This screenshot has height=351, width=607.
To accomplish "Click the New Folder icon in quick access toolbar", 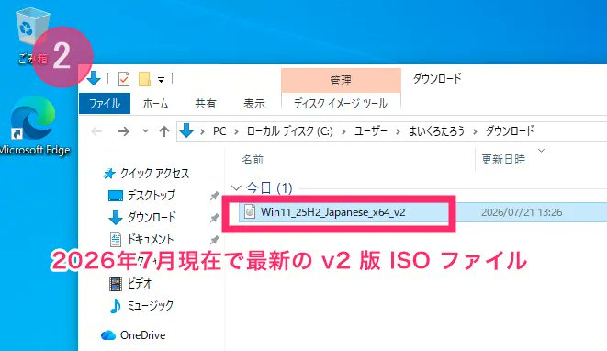I will pyautogui.click(x=144, y=79).
